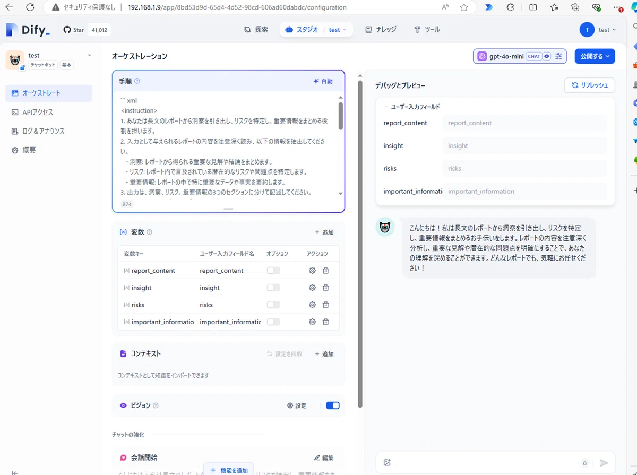Viewport: 637px width, 475px height.
Task: Click the リフレッシュ refresh button
Action: point(589,85)
